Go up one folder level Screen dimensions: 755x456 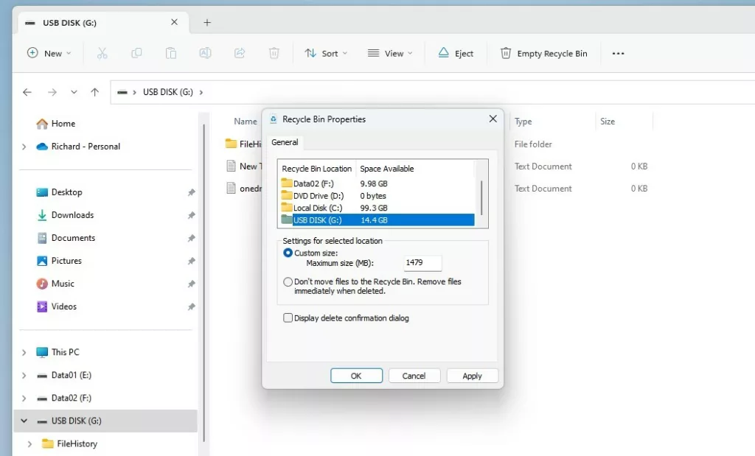point(95,92)
